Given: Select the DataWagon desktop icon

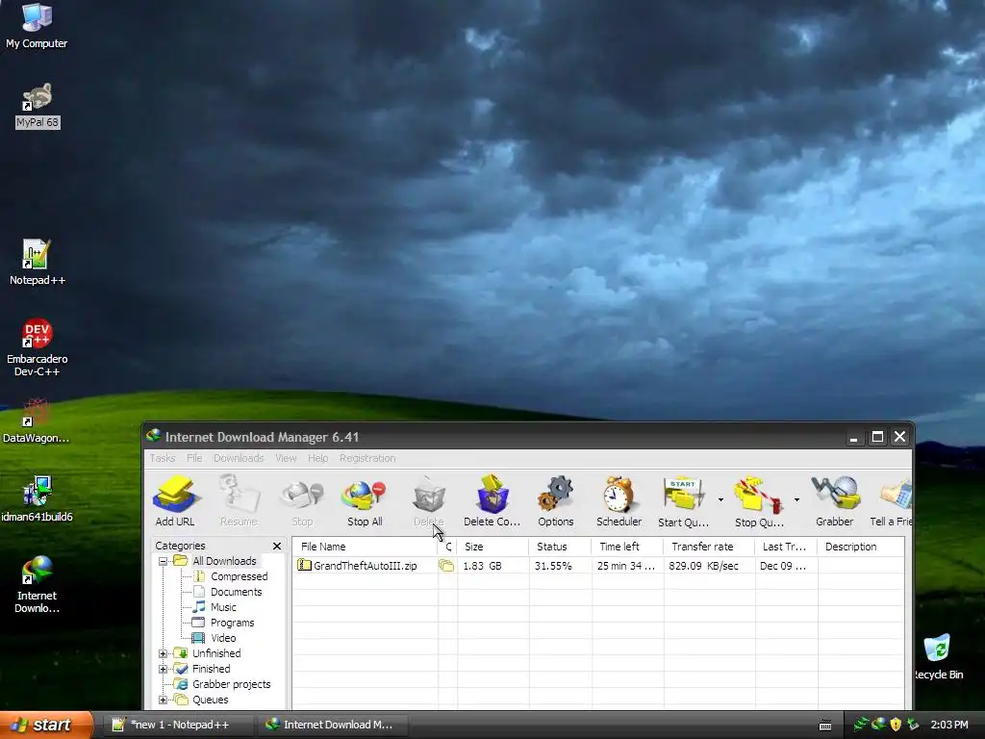Looking at the screenshot, I should click(36, 421).
